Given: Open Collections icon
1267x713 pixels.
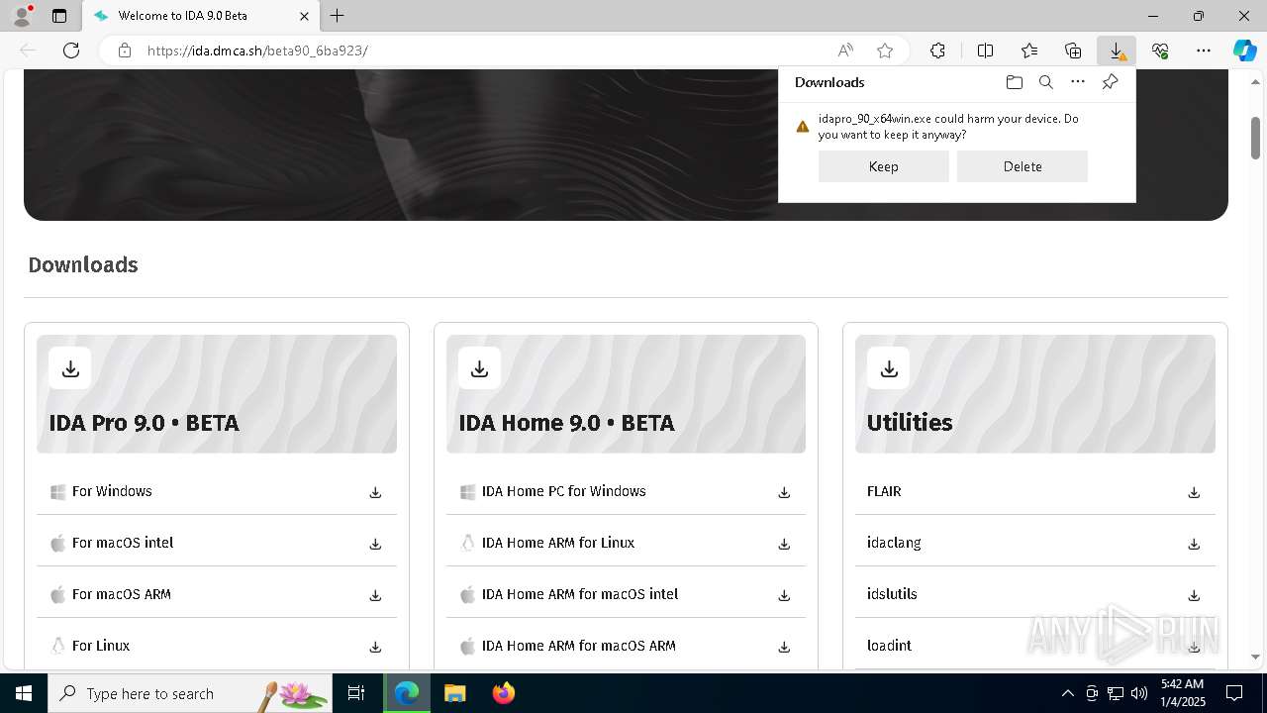Looking at the screenshot, I should click(x=1073, y=51).
